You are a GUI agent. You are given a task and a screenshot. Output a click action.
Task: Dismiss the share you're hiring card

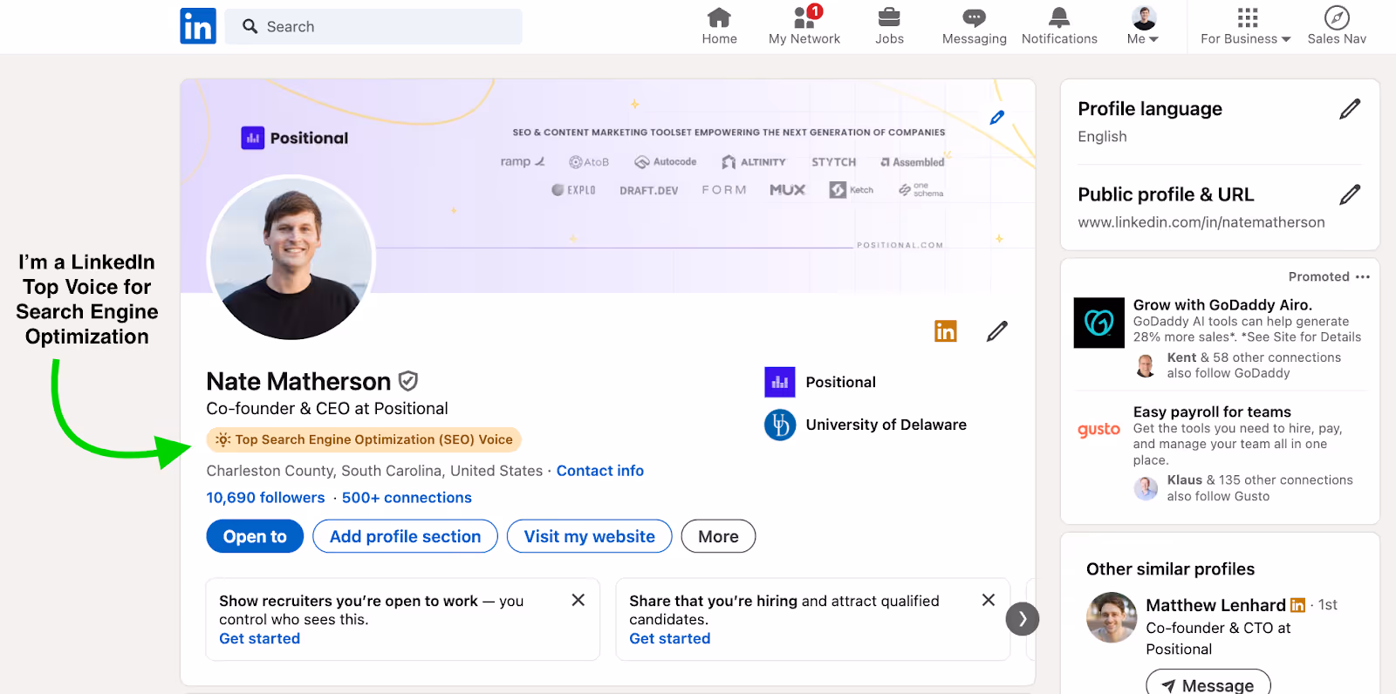[989, 600]
